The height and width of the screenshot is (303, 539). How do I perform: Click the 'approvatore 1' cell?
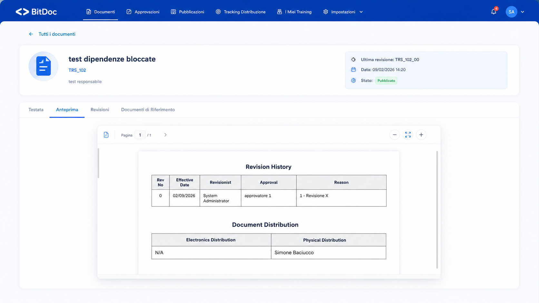[x=269, y=198]
